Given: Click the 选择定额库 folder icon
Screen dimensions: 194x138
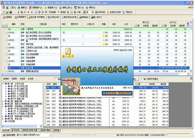Looking at the screenshot, I should coord(4,135).
